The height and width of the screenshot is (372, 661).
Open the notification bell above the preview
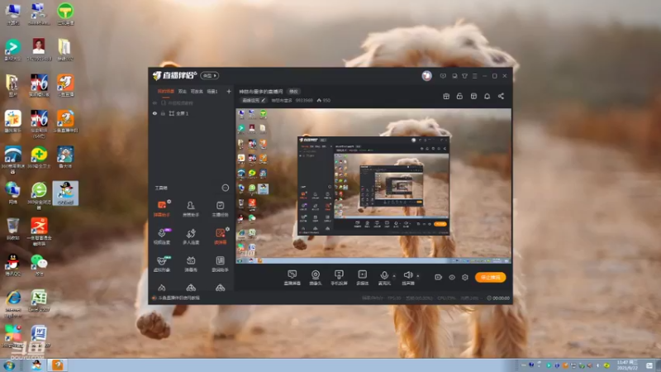487,96
